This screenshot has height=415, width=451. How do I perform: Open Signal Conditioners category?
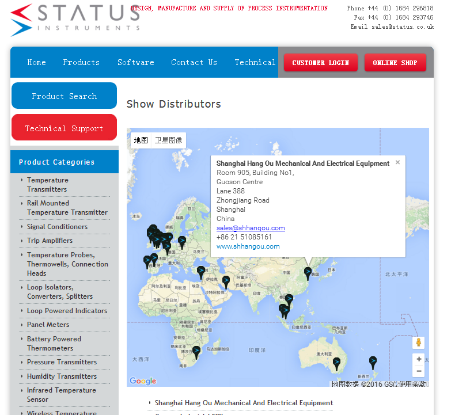[x=57, y=226]
